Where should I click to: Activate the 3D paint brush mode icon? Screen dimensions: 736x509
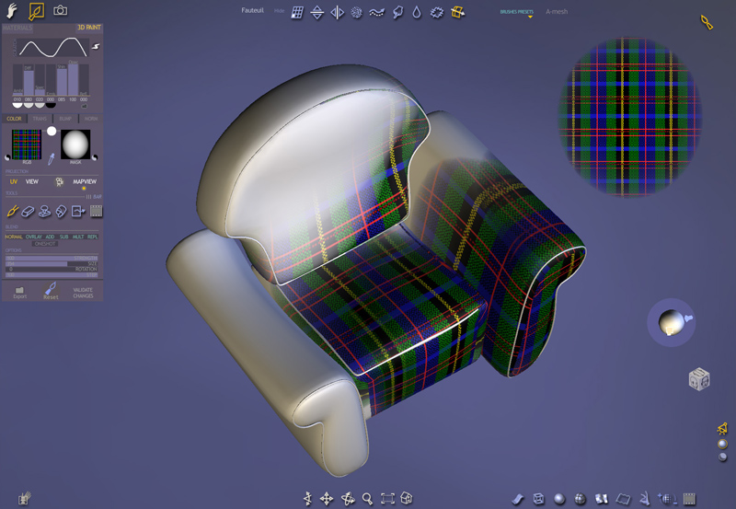point(36,11)
